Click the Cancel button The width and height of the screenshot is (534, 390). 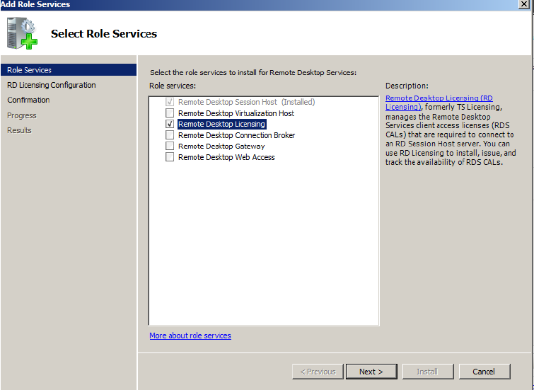coord(484,372)
